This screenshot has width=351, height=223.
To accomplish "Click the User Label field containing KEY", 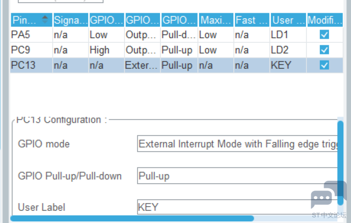I will 237,207.
